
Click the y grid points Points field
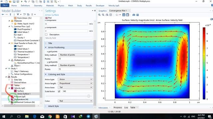[x=76, y=69]
